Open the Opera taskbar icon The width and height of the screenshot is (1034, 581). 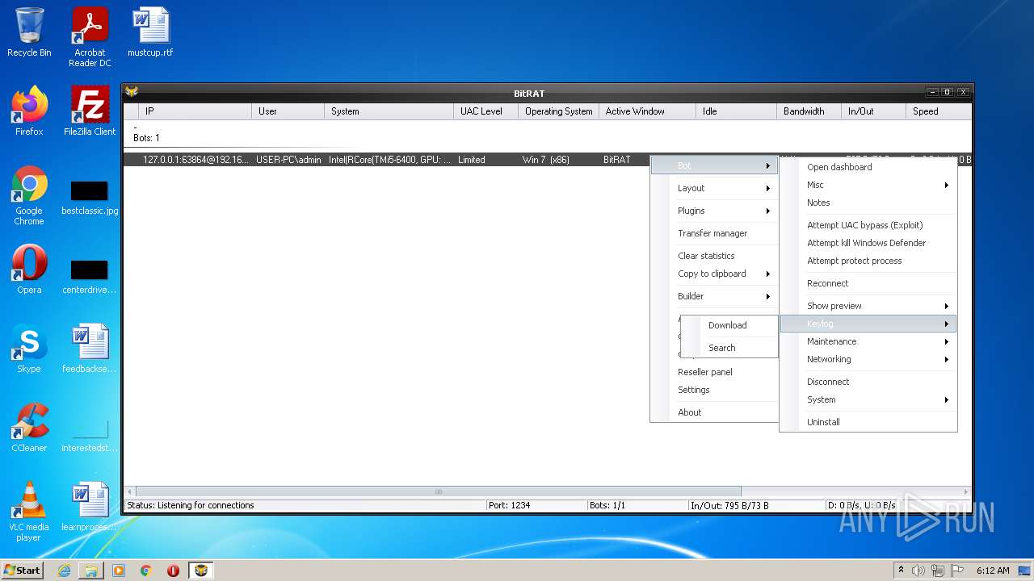173,571
